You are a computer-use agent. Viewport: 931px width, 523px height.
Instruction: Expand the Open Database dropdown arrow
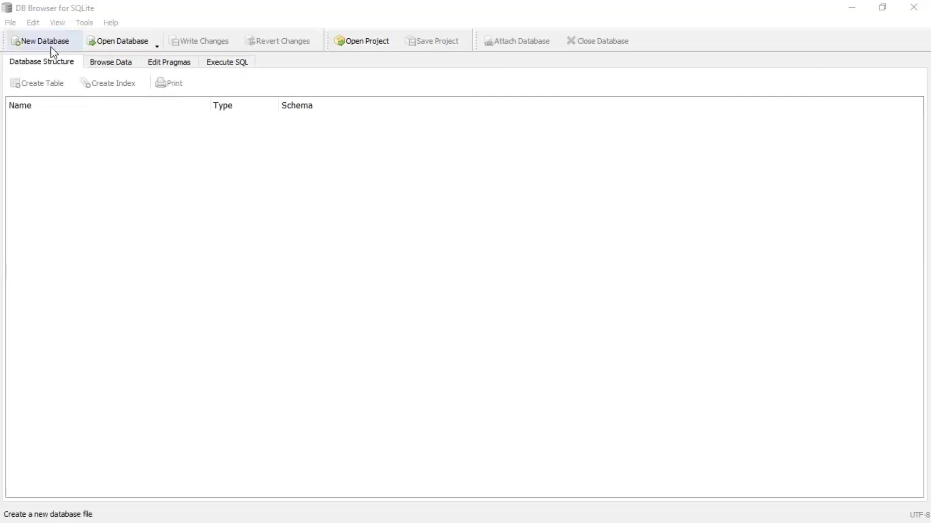pos(156,46)
